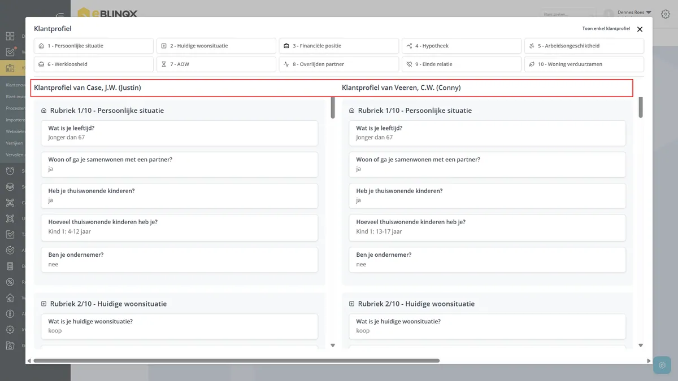Screen dimensions: 678x381
Task: Select the highlighted Klanten sidebar icon
Action: tap(10, 68)
